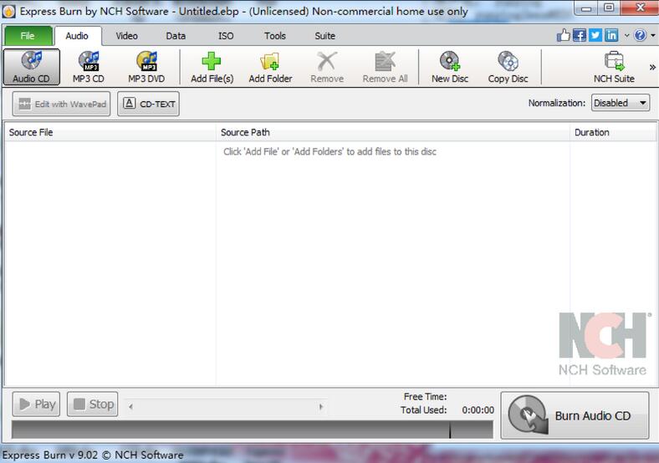The width and height of the screenshot is (659, 463).
Task: Click the Total Used time value
Action: click(x=478, y=410)
